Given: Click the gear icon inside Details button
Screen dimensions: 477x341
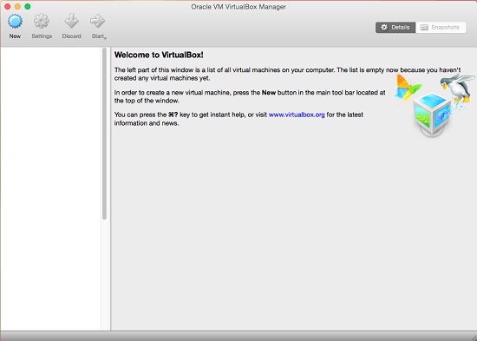Looking at the screenshot, I should (x=384, y=28).
